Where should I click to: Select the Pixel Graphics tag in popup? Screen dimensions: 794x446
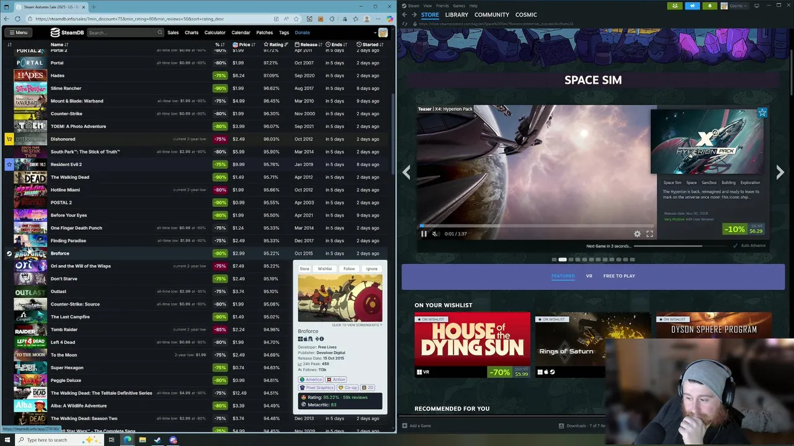click(x=317, y=388)
